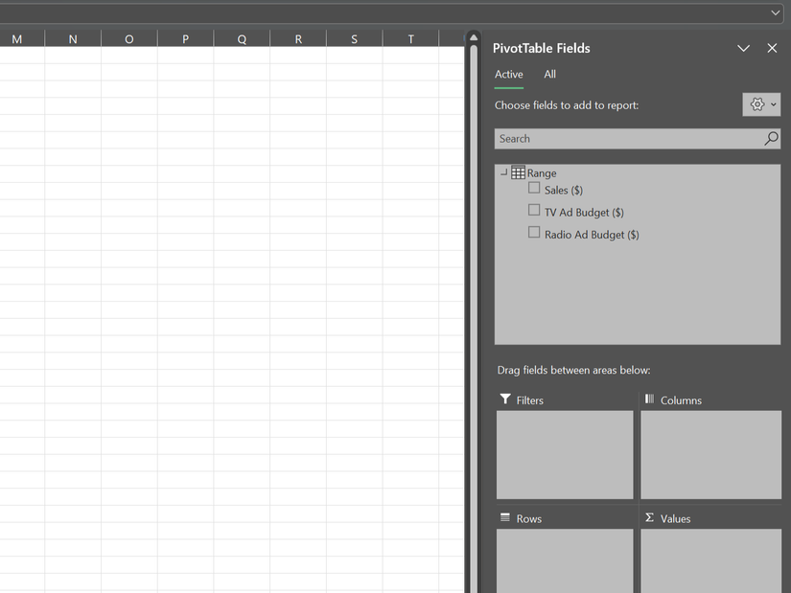The width and height of the screenshot is (791, 593).
Task: Click the table icon next to Range
Action: coord(519,171)
